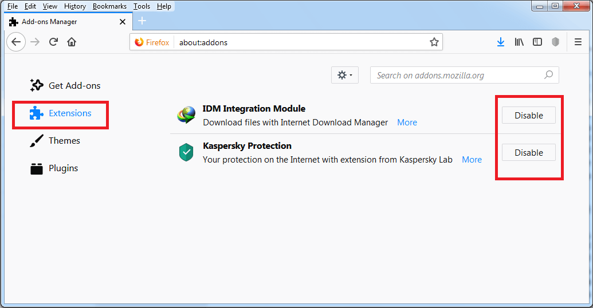
Task: Go back with the back arrow button
Action: click(x=16, y=42)
